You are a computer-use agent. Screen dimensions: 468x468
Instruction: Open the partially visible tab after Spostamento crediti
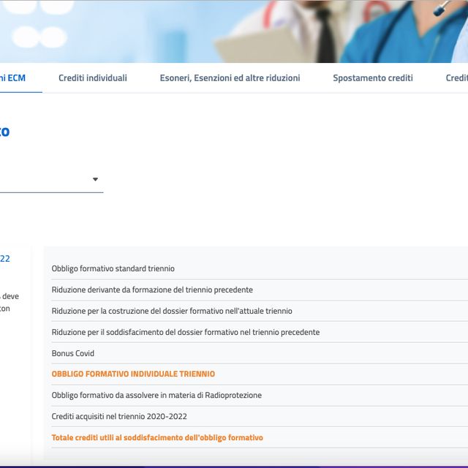[x=456, y=78]
